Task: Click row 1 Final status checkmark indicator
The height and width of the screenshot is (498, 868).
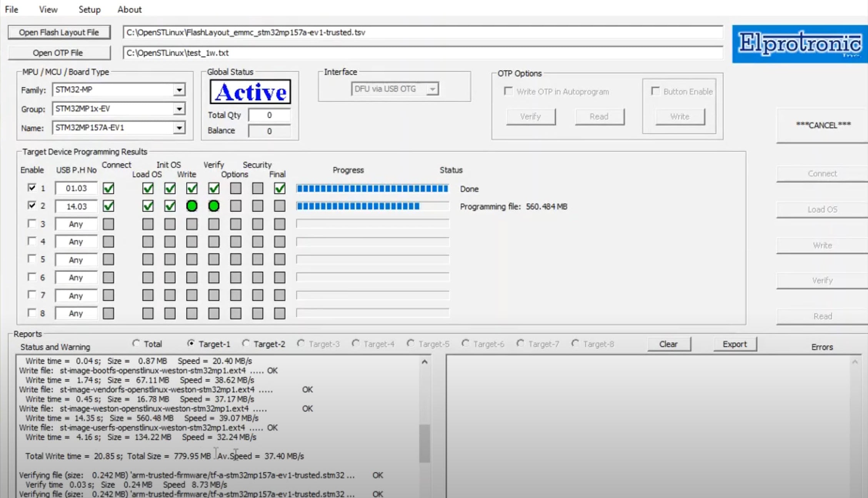Action: pos(280,188)
